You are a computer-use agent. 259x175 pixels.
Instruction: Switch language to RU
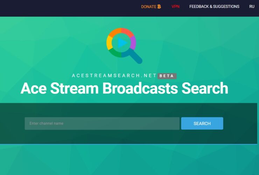(252, 7)
